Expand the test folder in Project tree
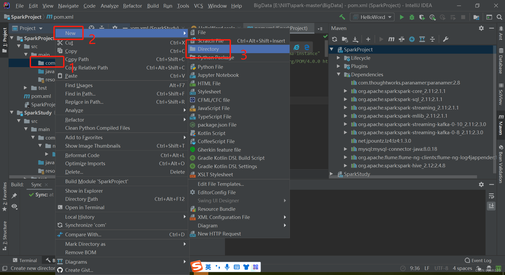 click(26, 88)
